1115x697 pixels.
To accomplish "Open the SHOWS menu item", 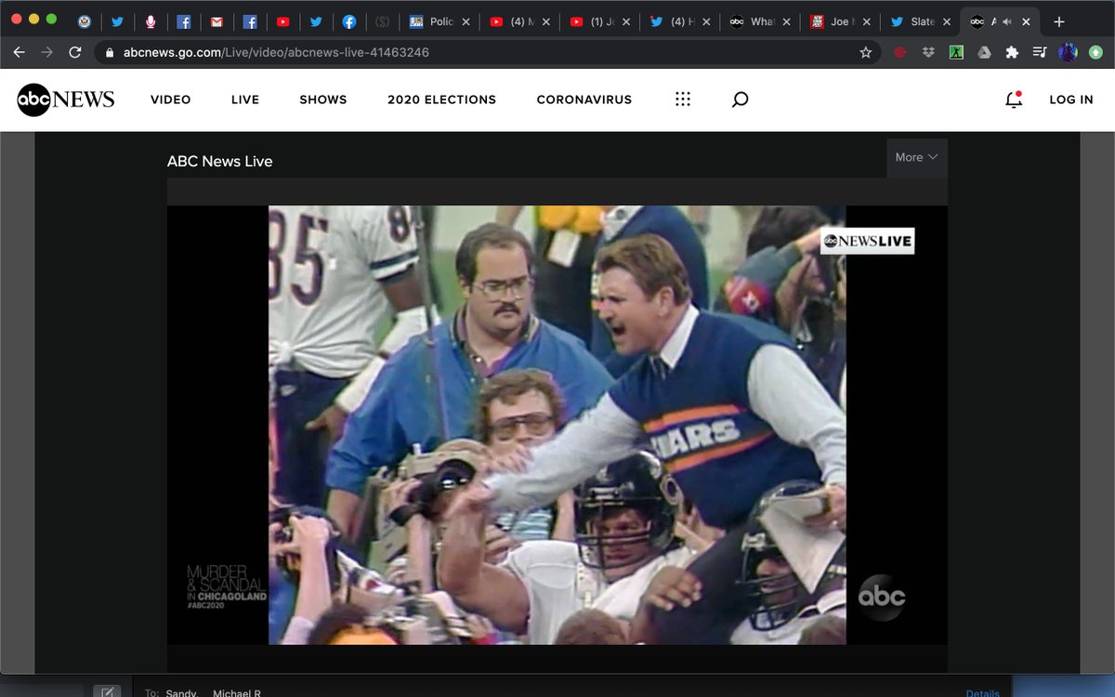I will coord(323,99).
